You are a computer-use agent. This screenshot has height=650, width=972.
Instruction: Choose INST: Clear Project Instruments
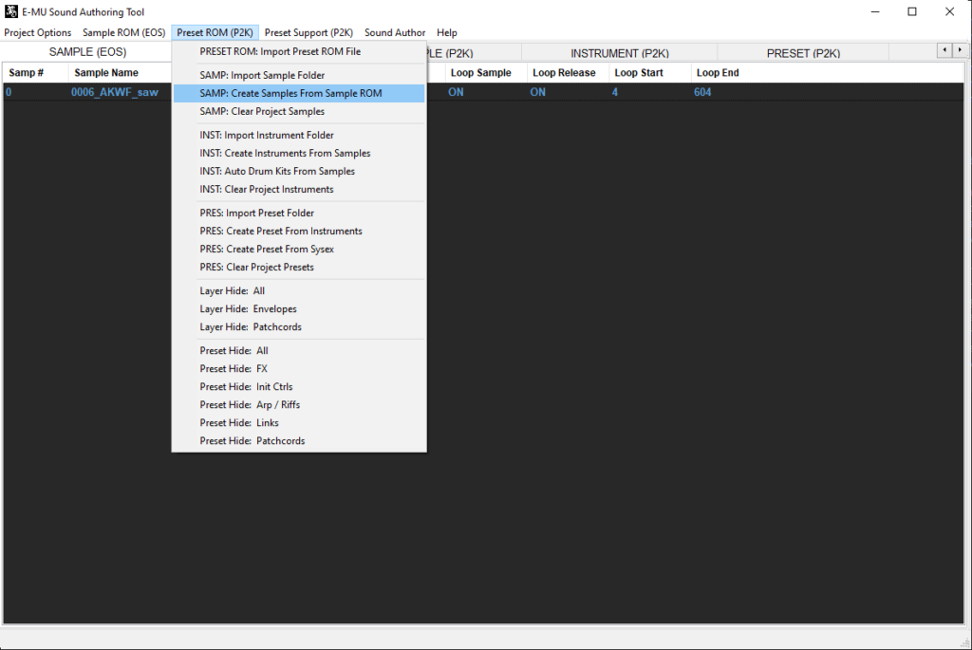click(x=299, y=189)
